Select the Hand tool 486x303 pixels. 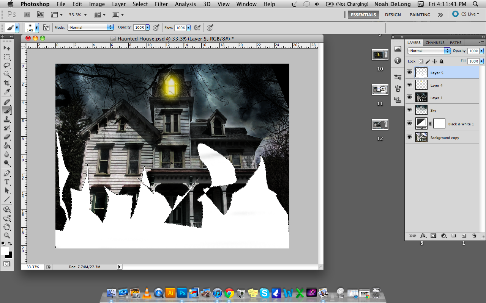pos(7,227)
